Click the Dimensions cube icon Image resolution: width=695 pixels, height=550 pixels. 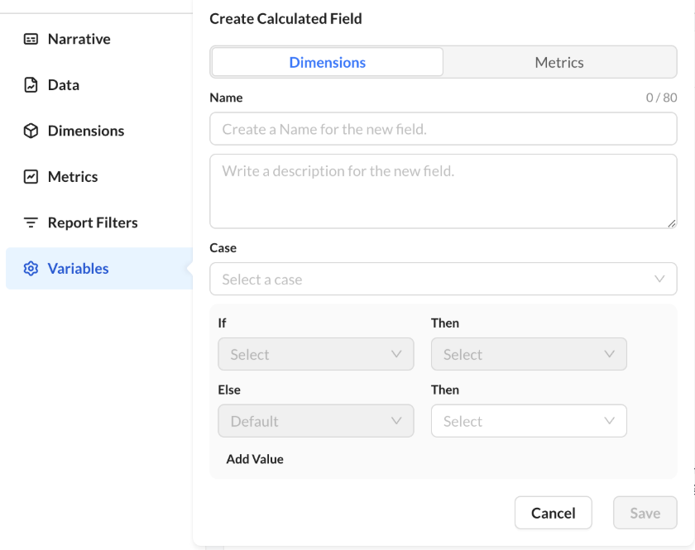pos(31,131)
